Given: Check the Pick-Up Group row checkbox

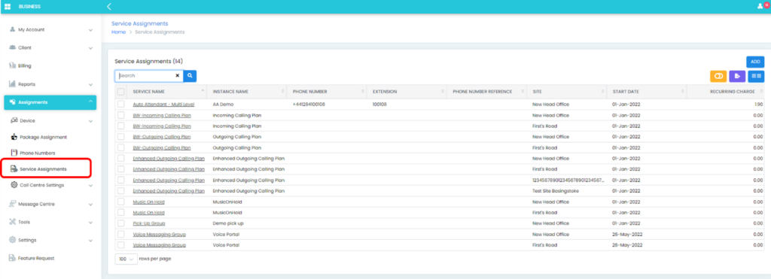Looking at the screenshot, I should point(120,223).
